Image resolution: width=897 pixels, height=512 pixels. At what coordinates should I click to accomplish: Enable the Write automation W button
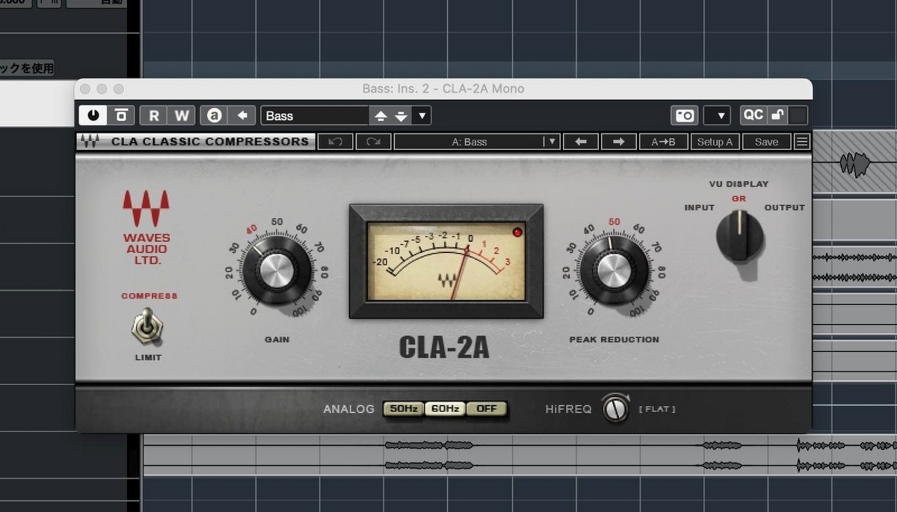click(x=181, y=115)
